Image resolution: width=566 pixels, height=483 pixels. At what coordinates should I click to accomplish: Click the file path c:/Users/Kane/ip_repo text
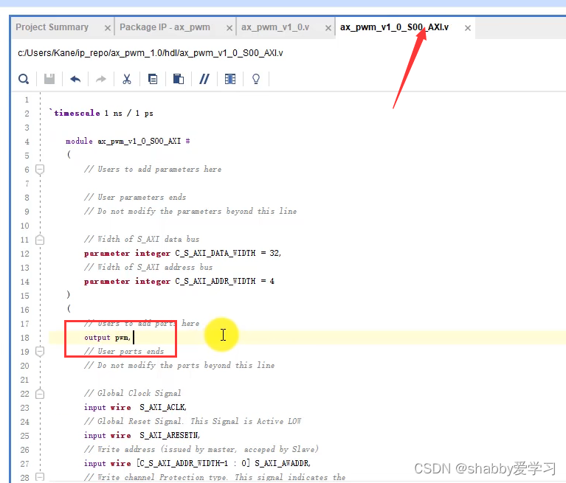[x=150, y=53]
